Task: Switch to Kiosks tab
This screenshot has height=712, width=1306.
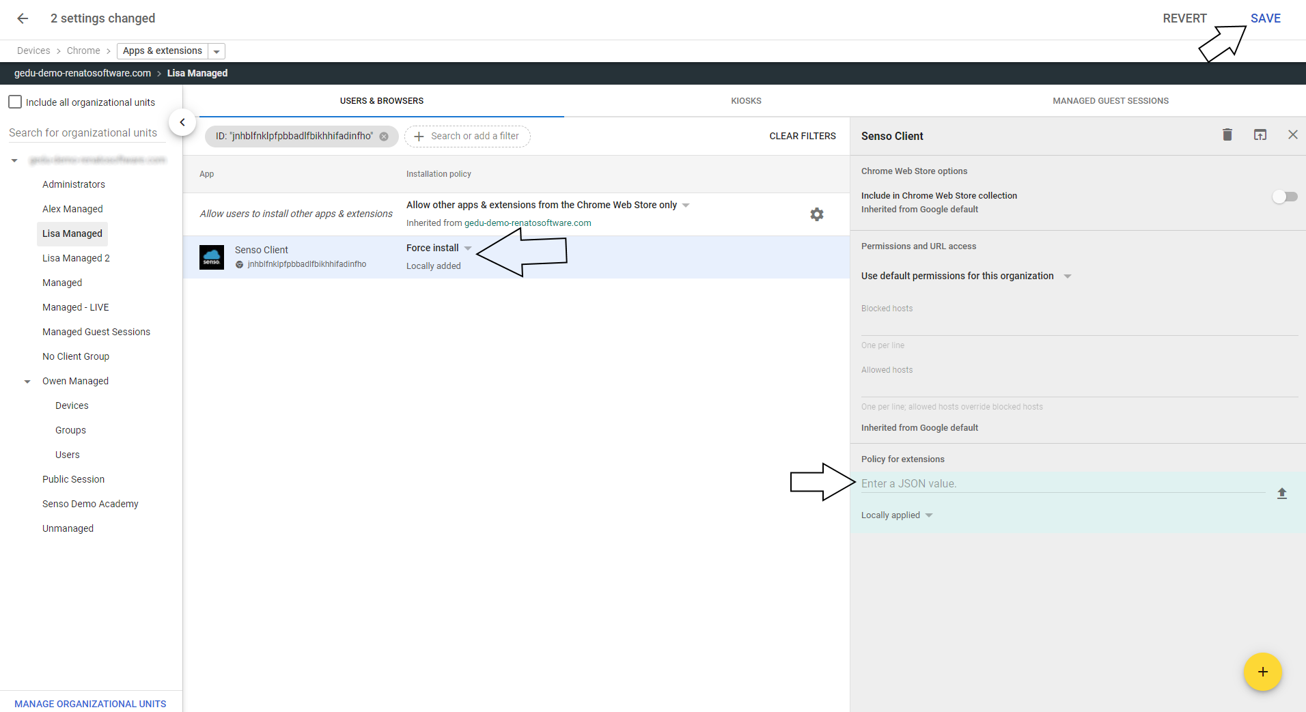Action: [x=746, y=101]
